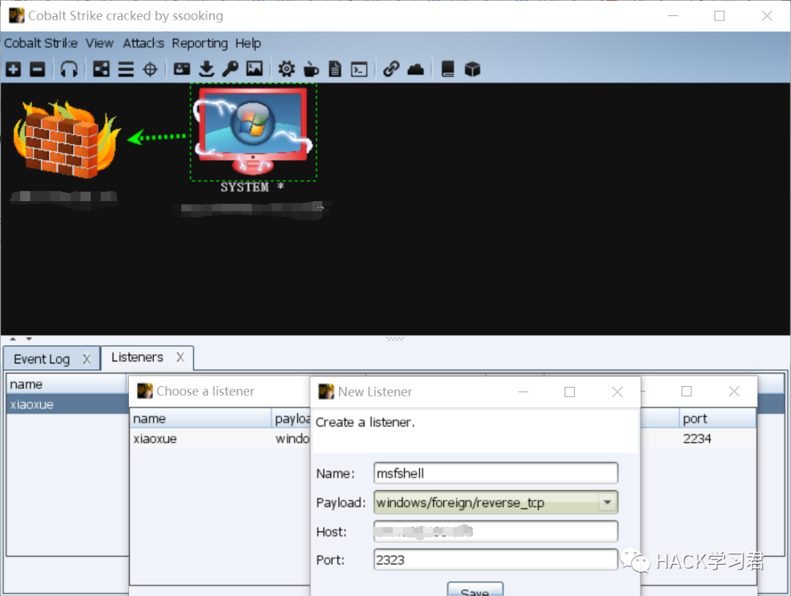Switch to pivot graph view icon
791x596 pixels.
click(101, 69)
